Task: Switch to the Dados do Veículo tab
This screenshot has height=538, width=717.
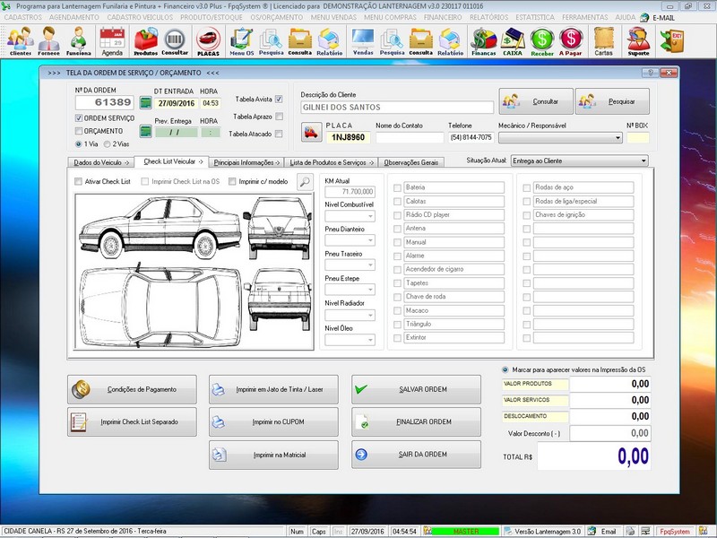Action: pos(100,162)
